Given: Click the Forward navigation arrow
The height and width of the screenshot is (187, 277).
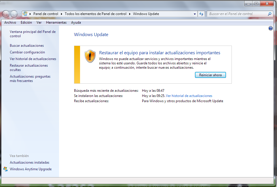Looking at the screenshot, I should point(14,14).
